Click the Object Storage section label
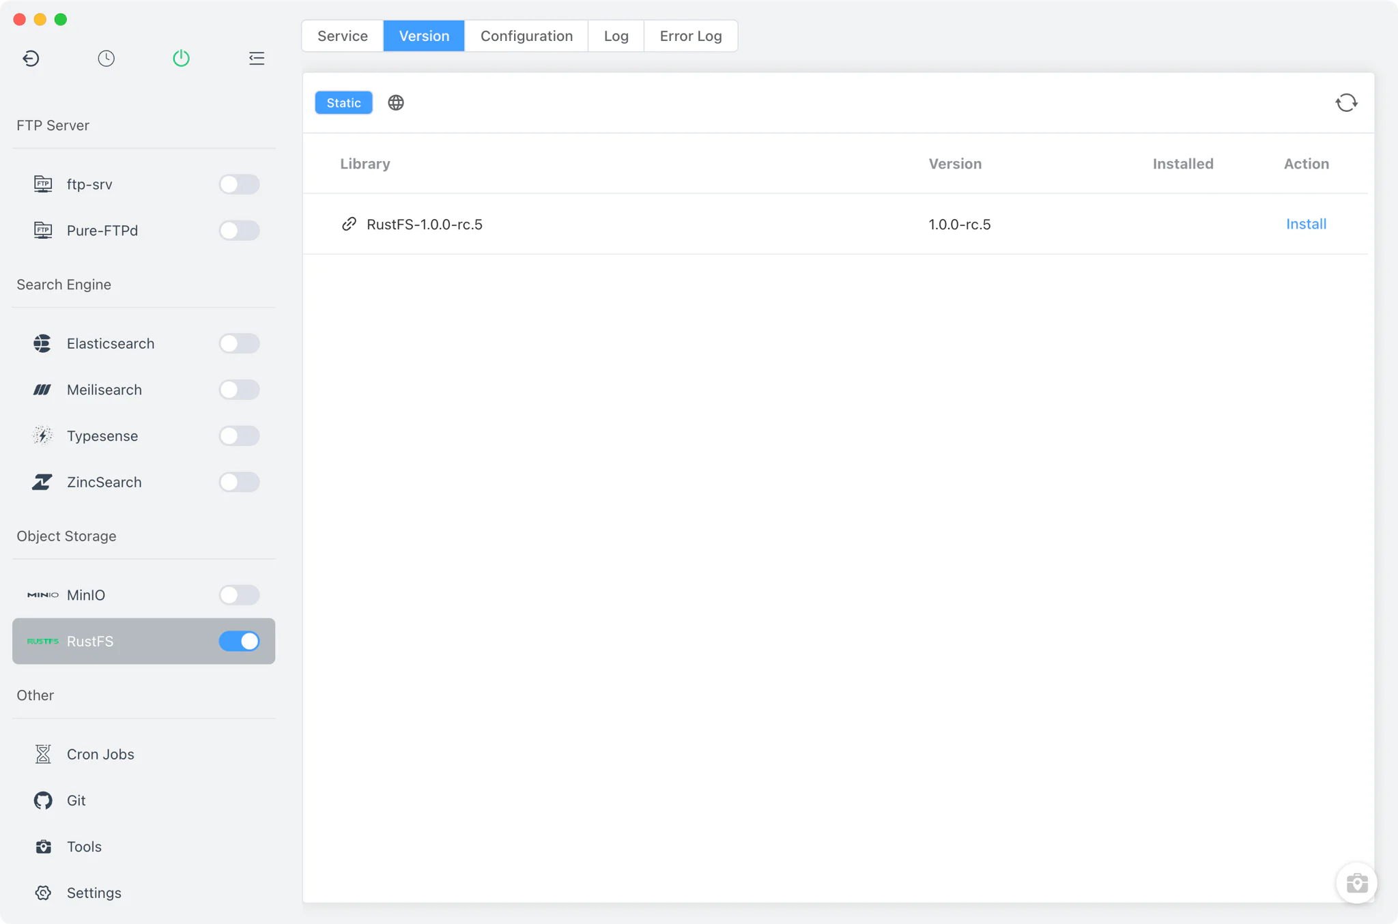Screen dimensions: 1398x924 pos(66,536)
